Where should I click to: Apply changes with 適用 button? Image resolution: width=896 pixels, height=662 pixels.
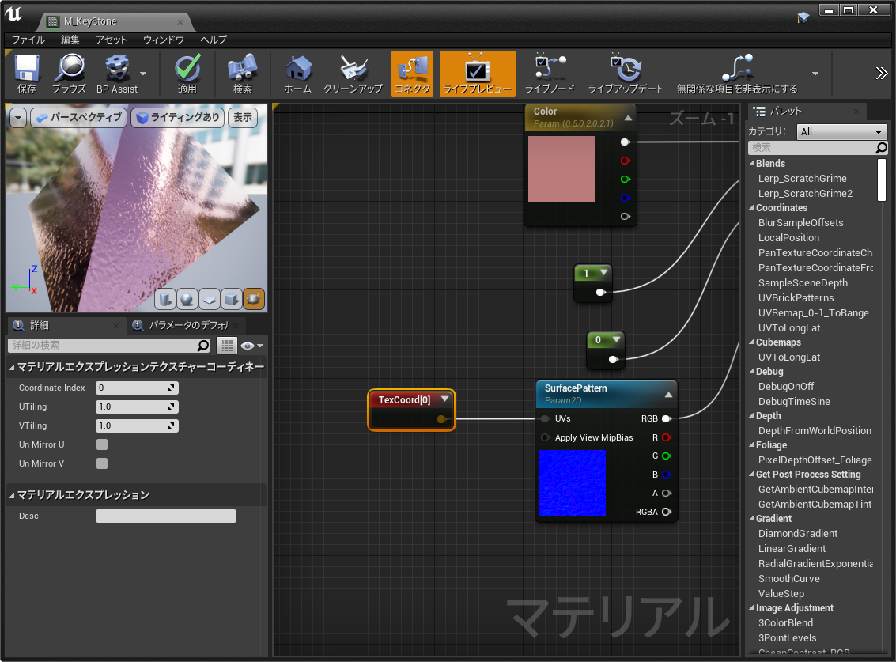187,74
